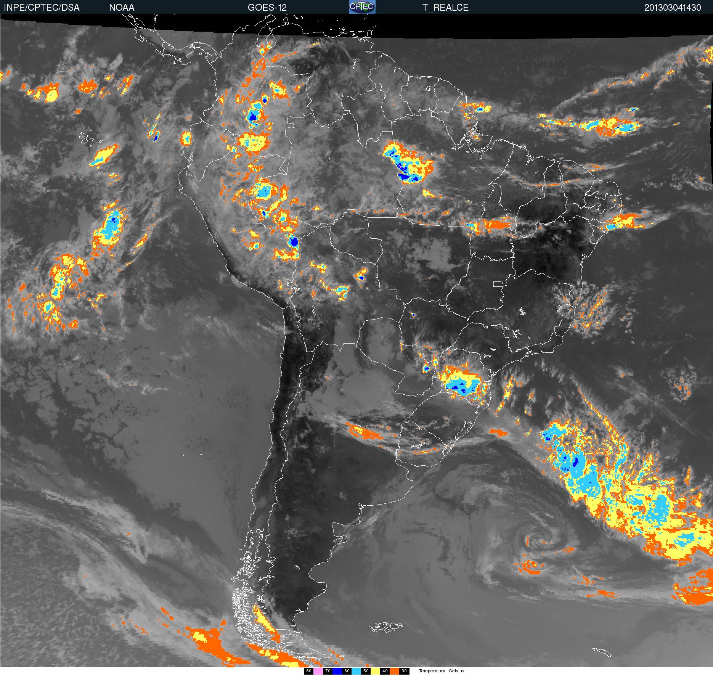Viewport: 713px width, 675px height.
Task: Select the Temperatura Celsius legend caption
Action: pyautogui.click(x=442, y=671)
